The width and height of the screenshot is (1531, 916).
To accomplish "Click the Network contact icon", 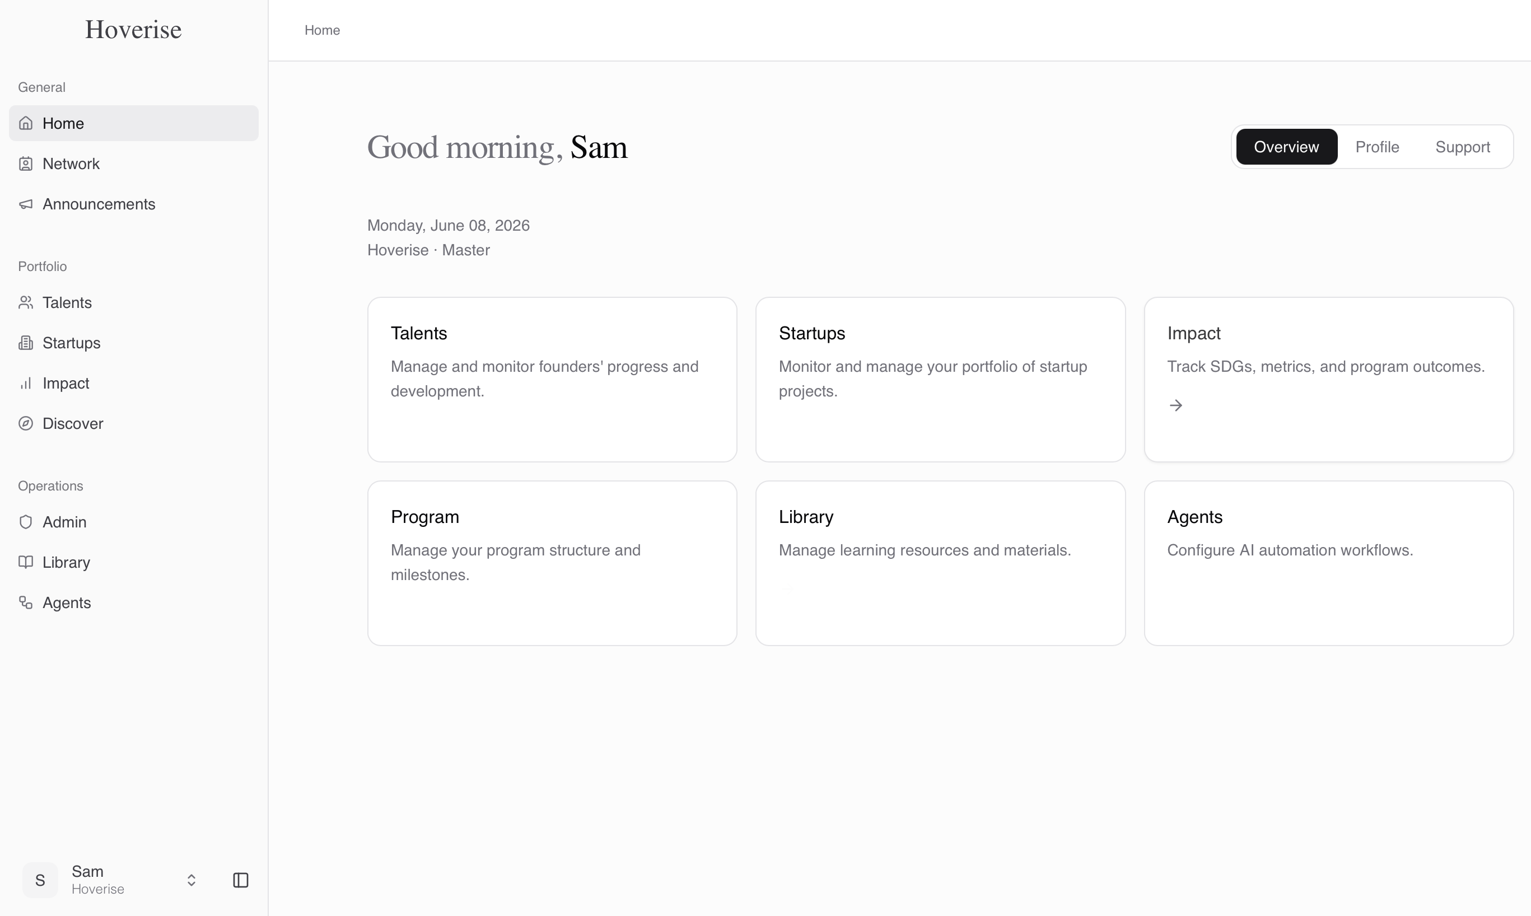I will click(25, 163).
